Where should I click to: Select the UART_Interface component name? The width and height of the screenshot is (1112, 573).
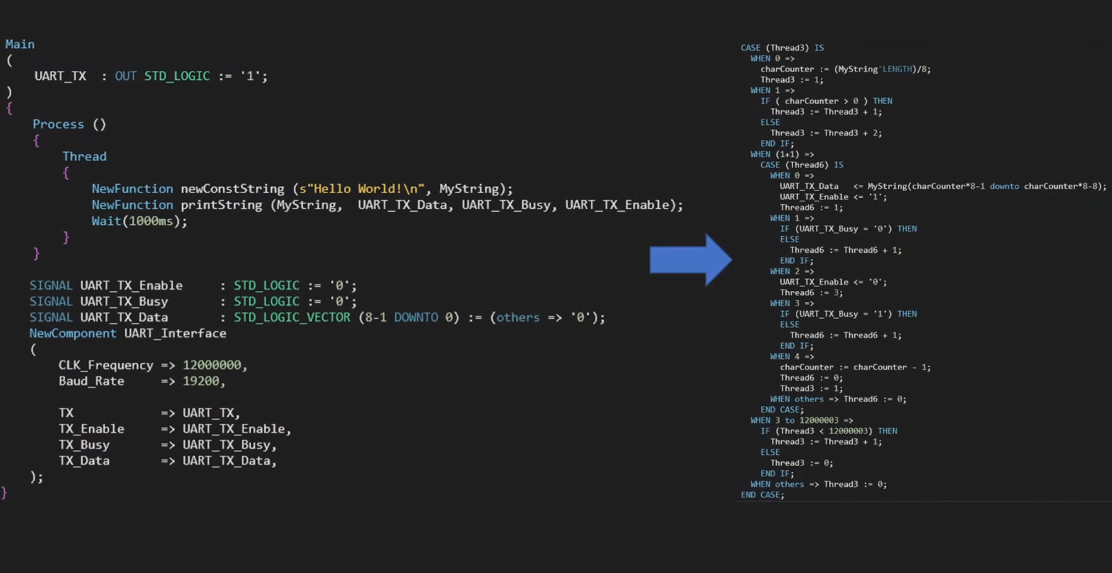pyautogui.click(x=175, y=333)
